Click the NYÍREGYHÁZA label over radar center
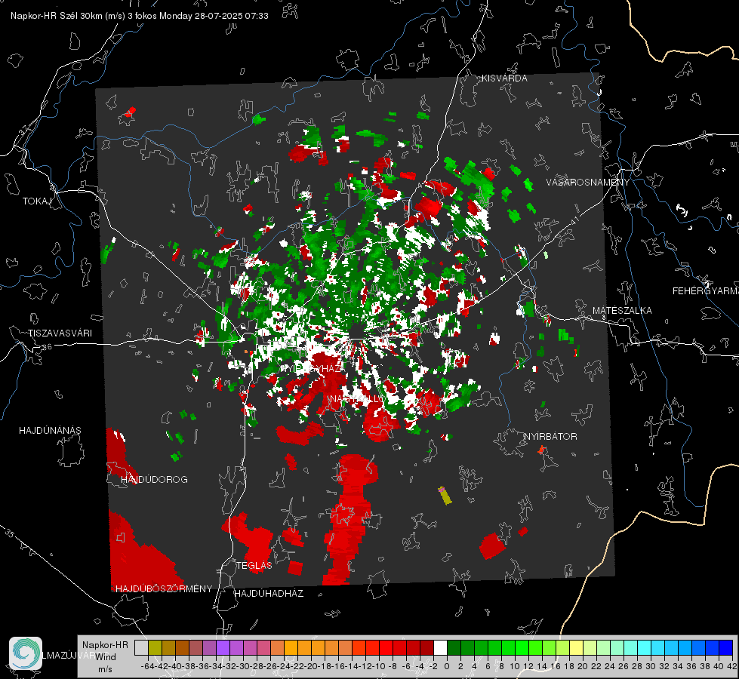Image resolution: width=739 pixels, height=679 pixels. coord(312,368)
